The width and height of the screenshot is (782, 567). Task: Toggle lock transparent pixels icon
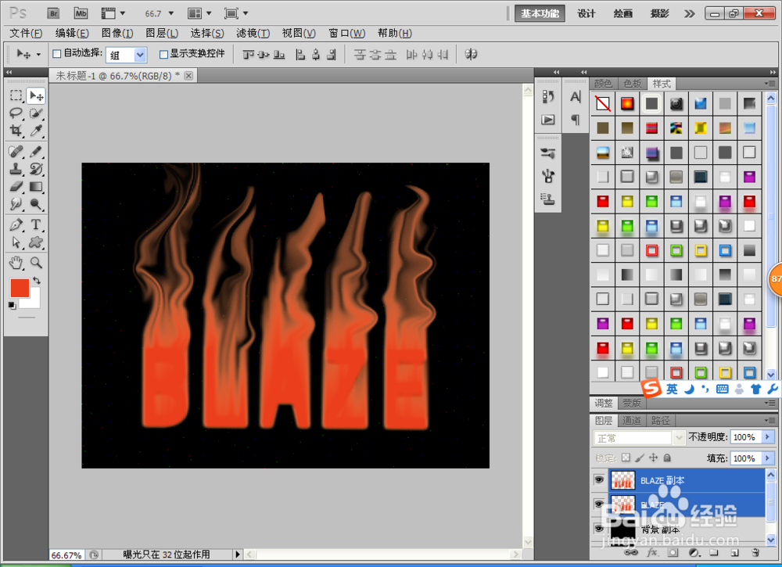(x=626, y=458)
